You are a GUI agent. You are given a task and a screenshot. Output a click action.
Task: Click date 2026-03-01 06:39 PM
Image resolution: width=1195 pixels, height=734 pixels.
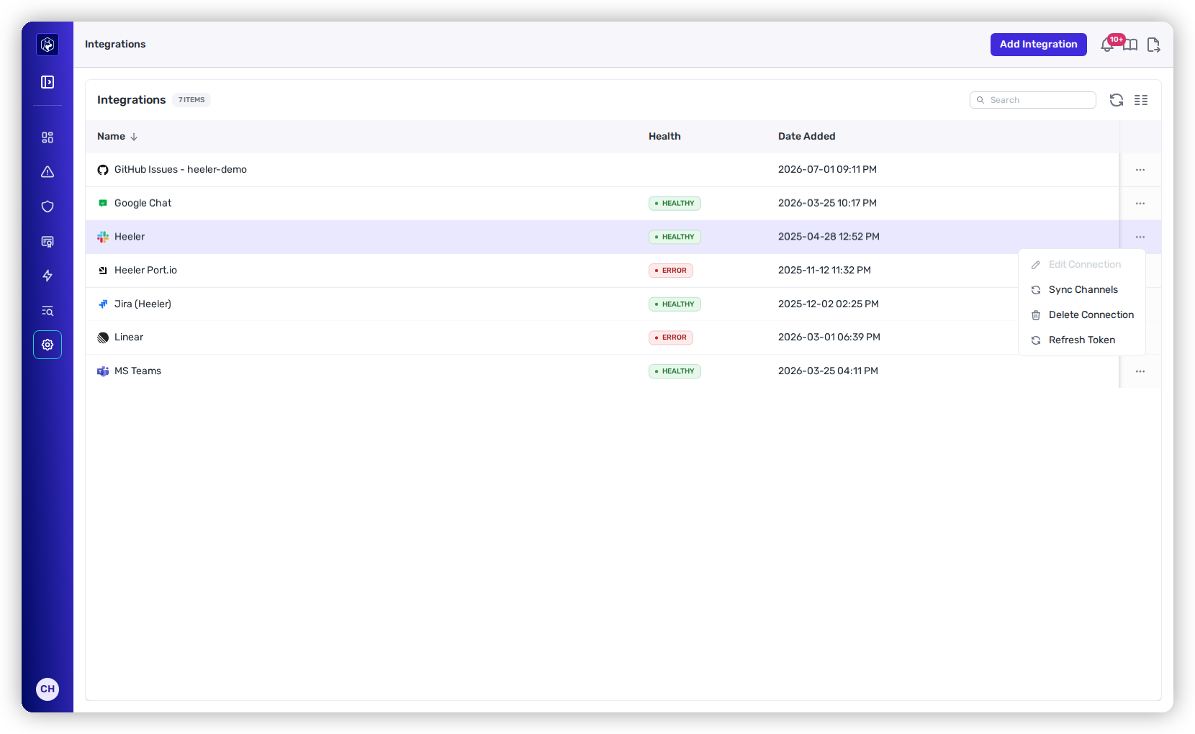click(829, 337)
